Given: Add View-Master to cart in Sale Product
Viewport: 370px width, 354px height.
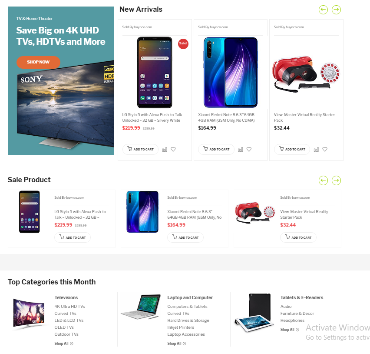Looking at the screenshot, I should pos(298,237).
